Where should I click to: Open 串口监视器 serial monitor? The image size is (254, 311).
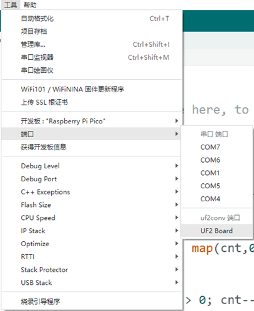click(x=91, y=57)
